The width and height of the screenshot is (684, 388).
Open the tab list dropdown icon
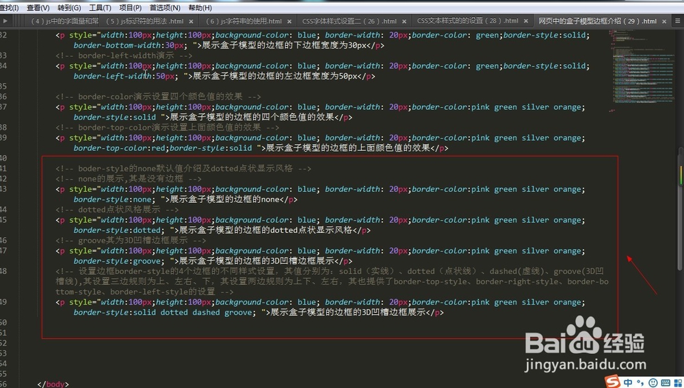677,21
